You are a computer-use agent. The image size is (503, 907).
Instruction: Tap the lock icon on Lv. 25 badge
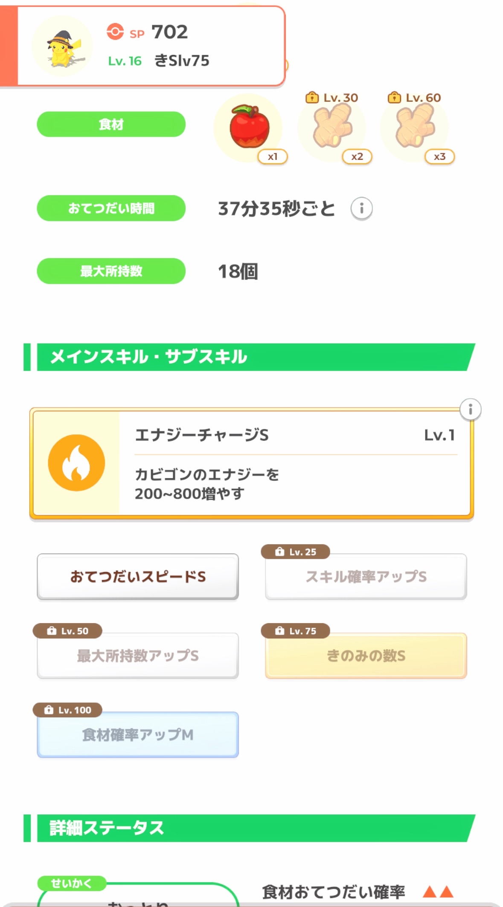click(279, 552)
